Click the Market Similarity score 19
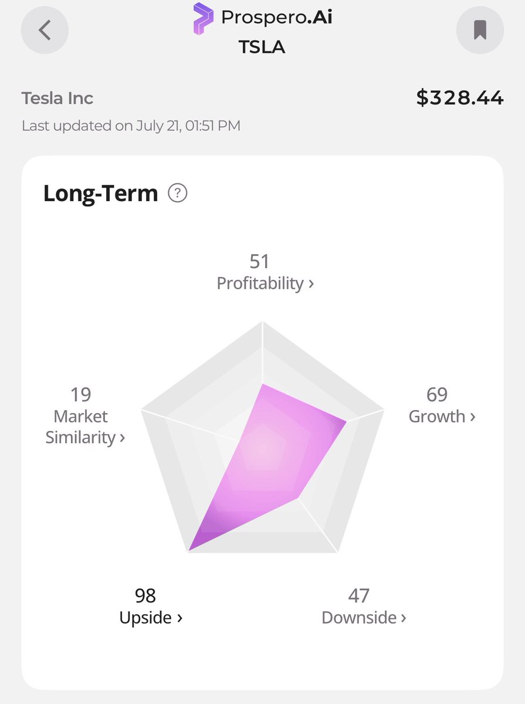This screenshot has width=525, height=704. pos(80,395)
